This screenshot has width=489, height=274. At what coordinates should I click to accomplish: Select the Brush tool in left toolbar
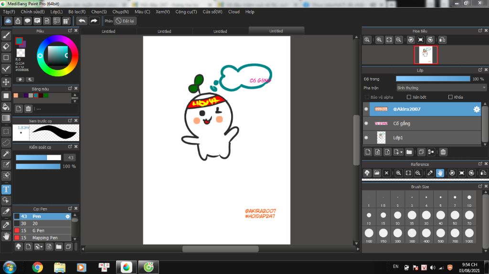pos(6,35)
